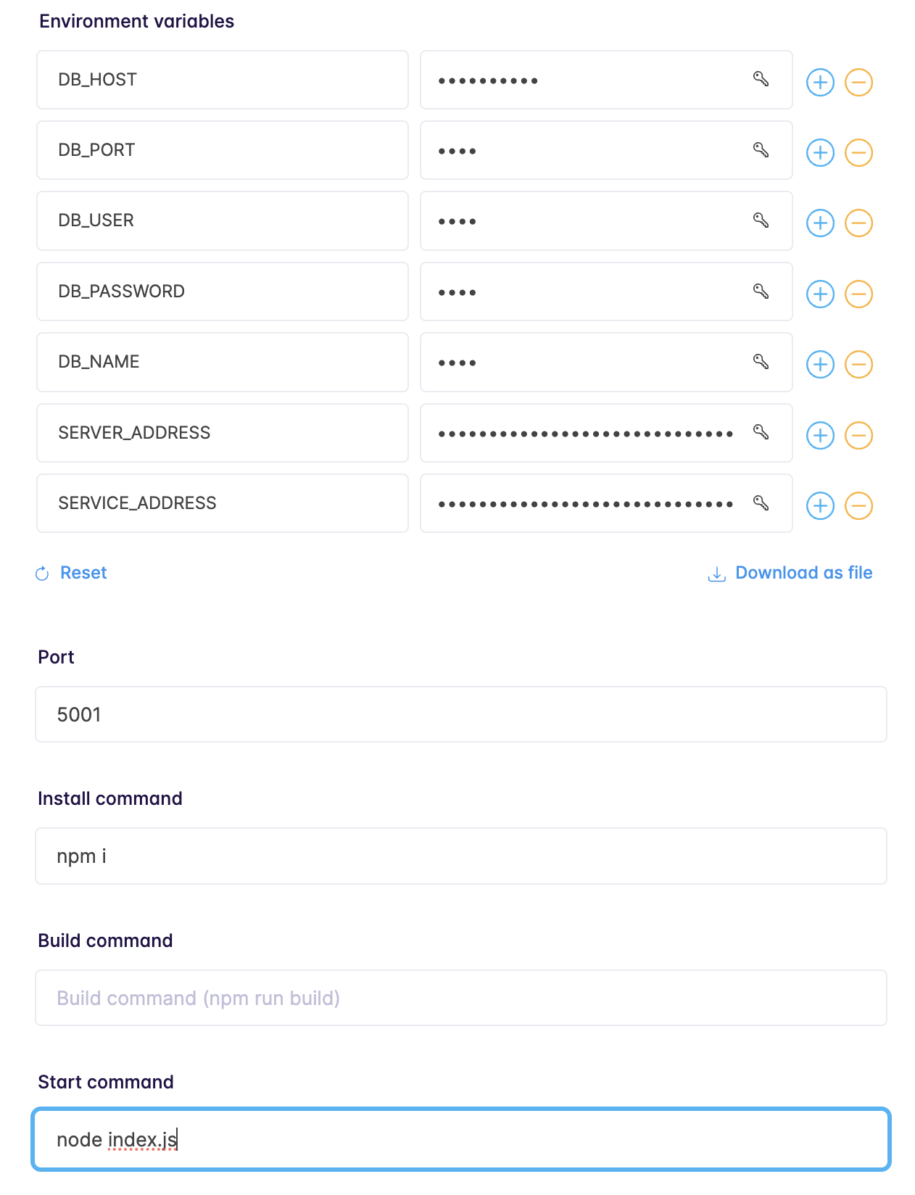
Task: Click into the empty Build command field
Action: 461,998
